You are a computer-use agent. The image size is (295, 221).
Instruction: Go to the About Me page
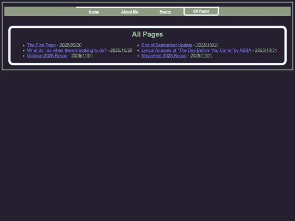pyautogui.click(x=129, y=12)
